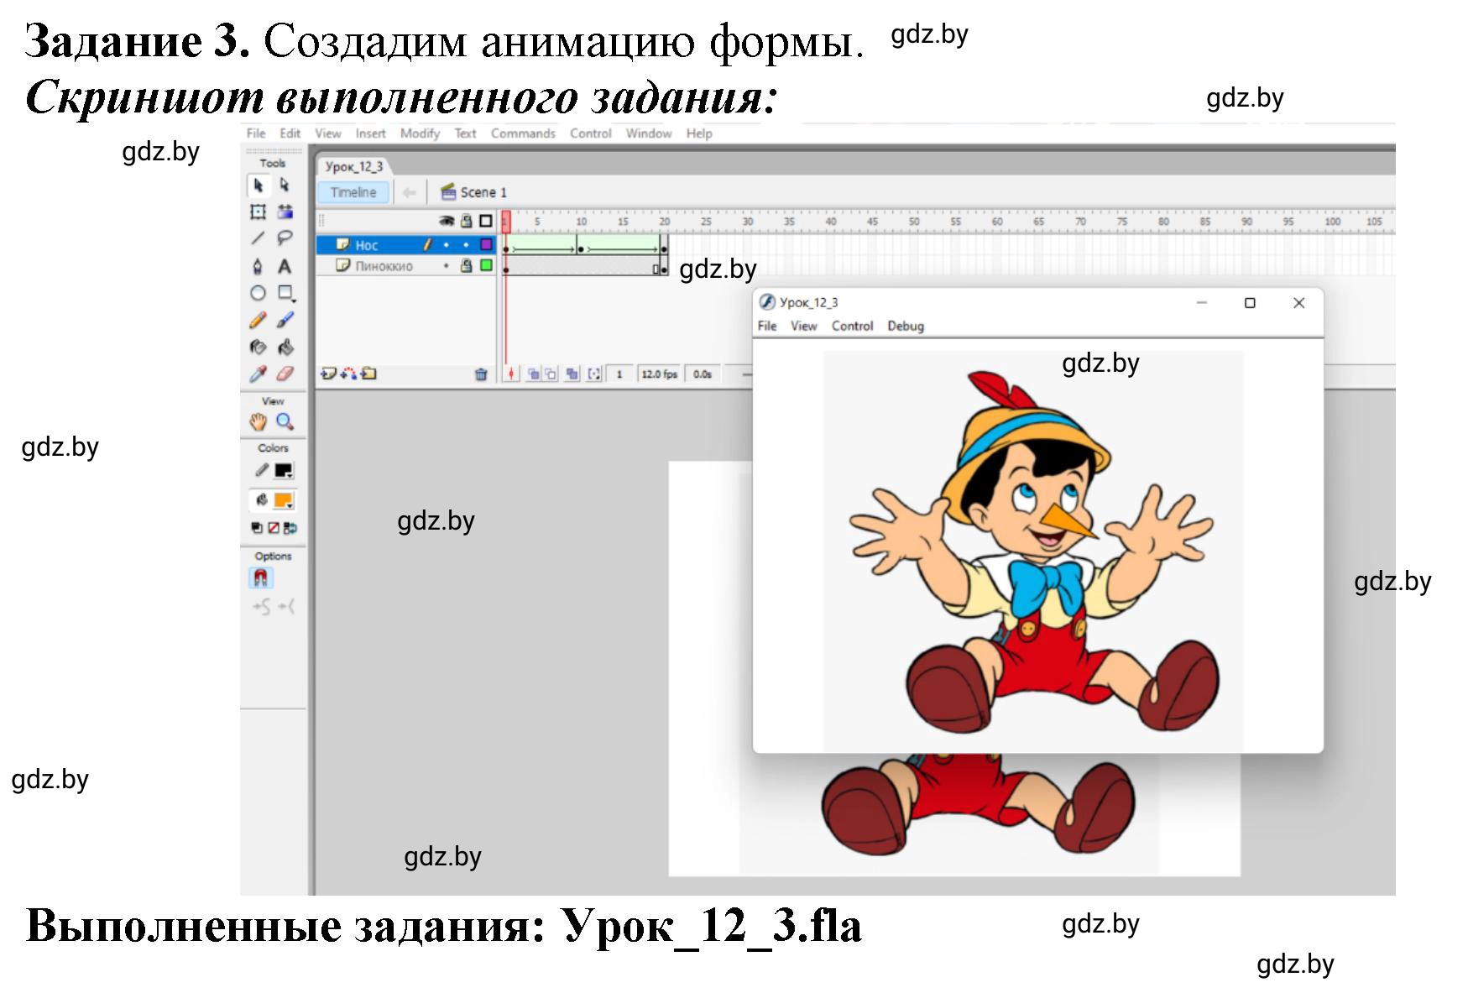Toggle visibility dot of Нос layer

point(447,245)
